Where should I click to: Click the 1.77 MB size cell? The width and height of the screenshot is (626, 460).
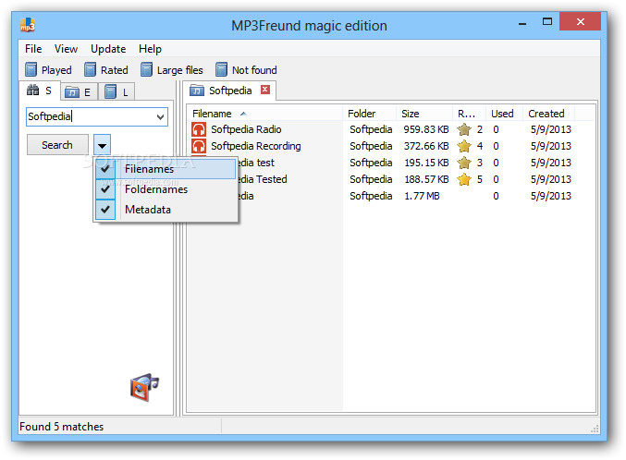(x=422, y=196)
